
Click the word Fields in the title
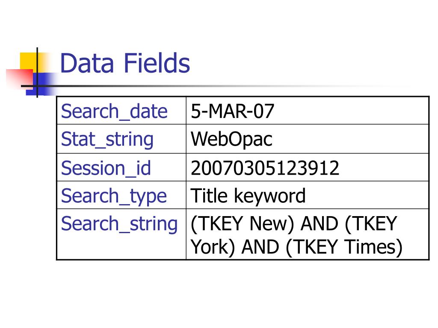tap(157, 63)
